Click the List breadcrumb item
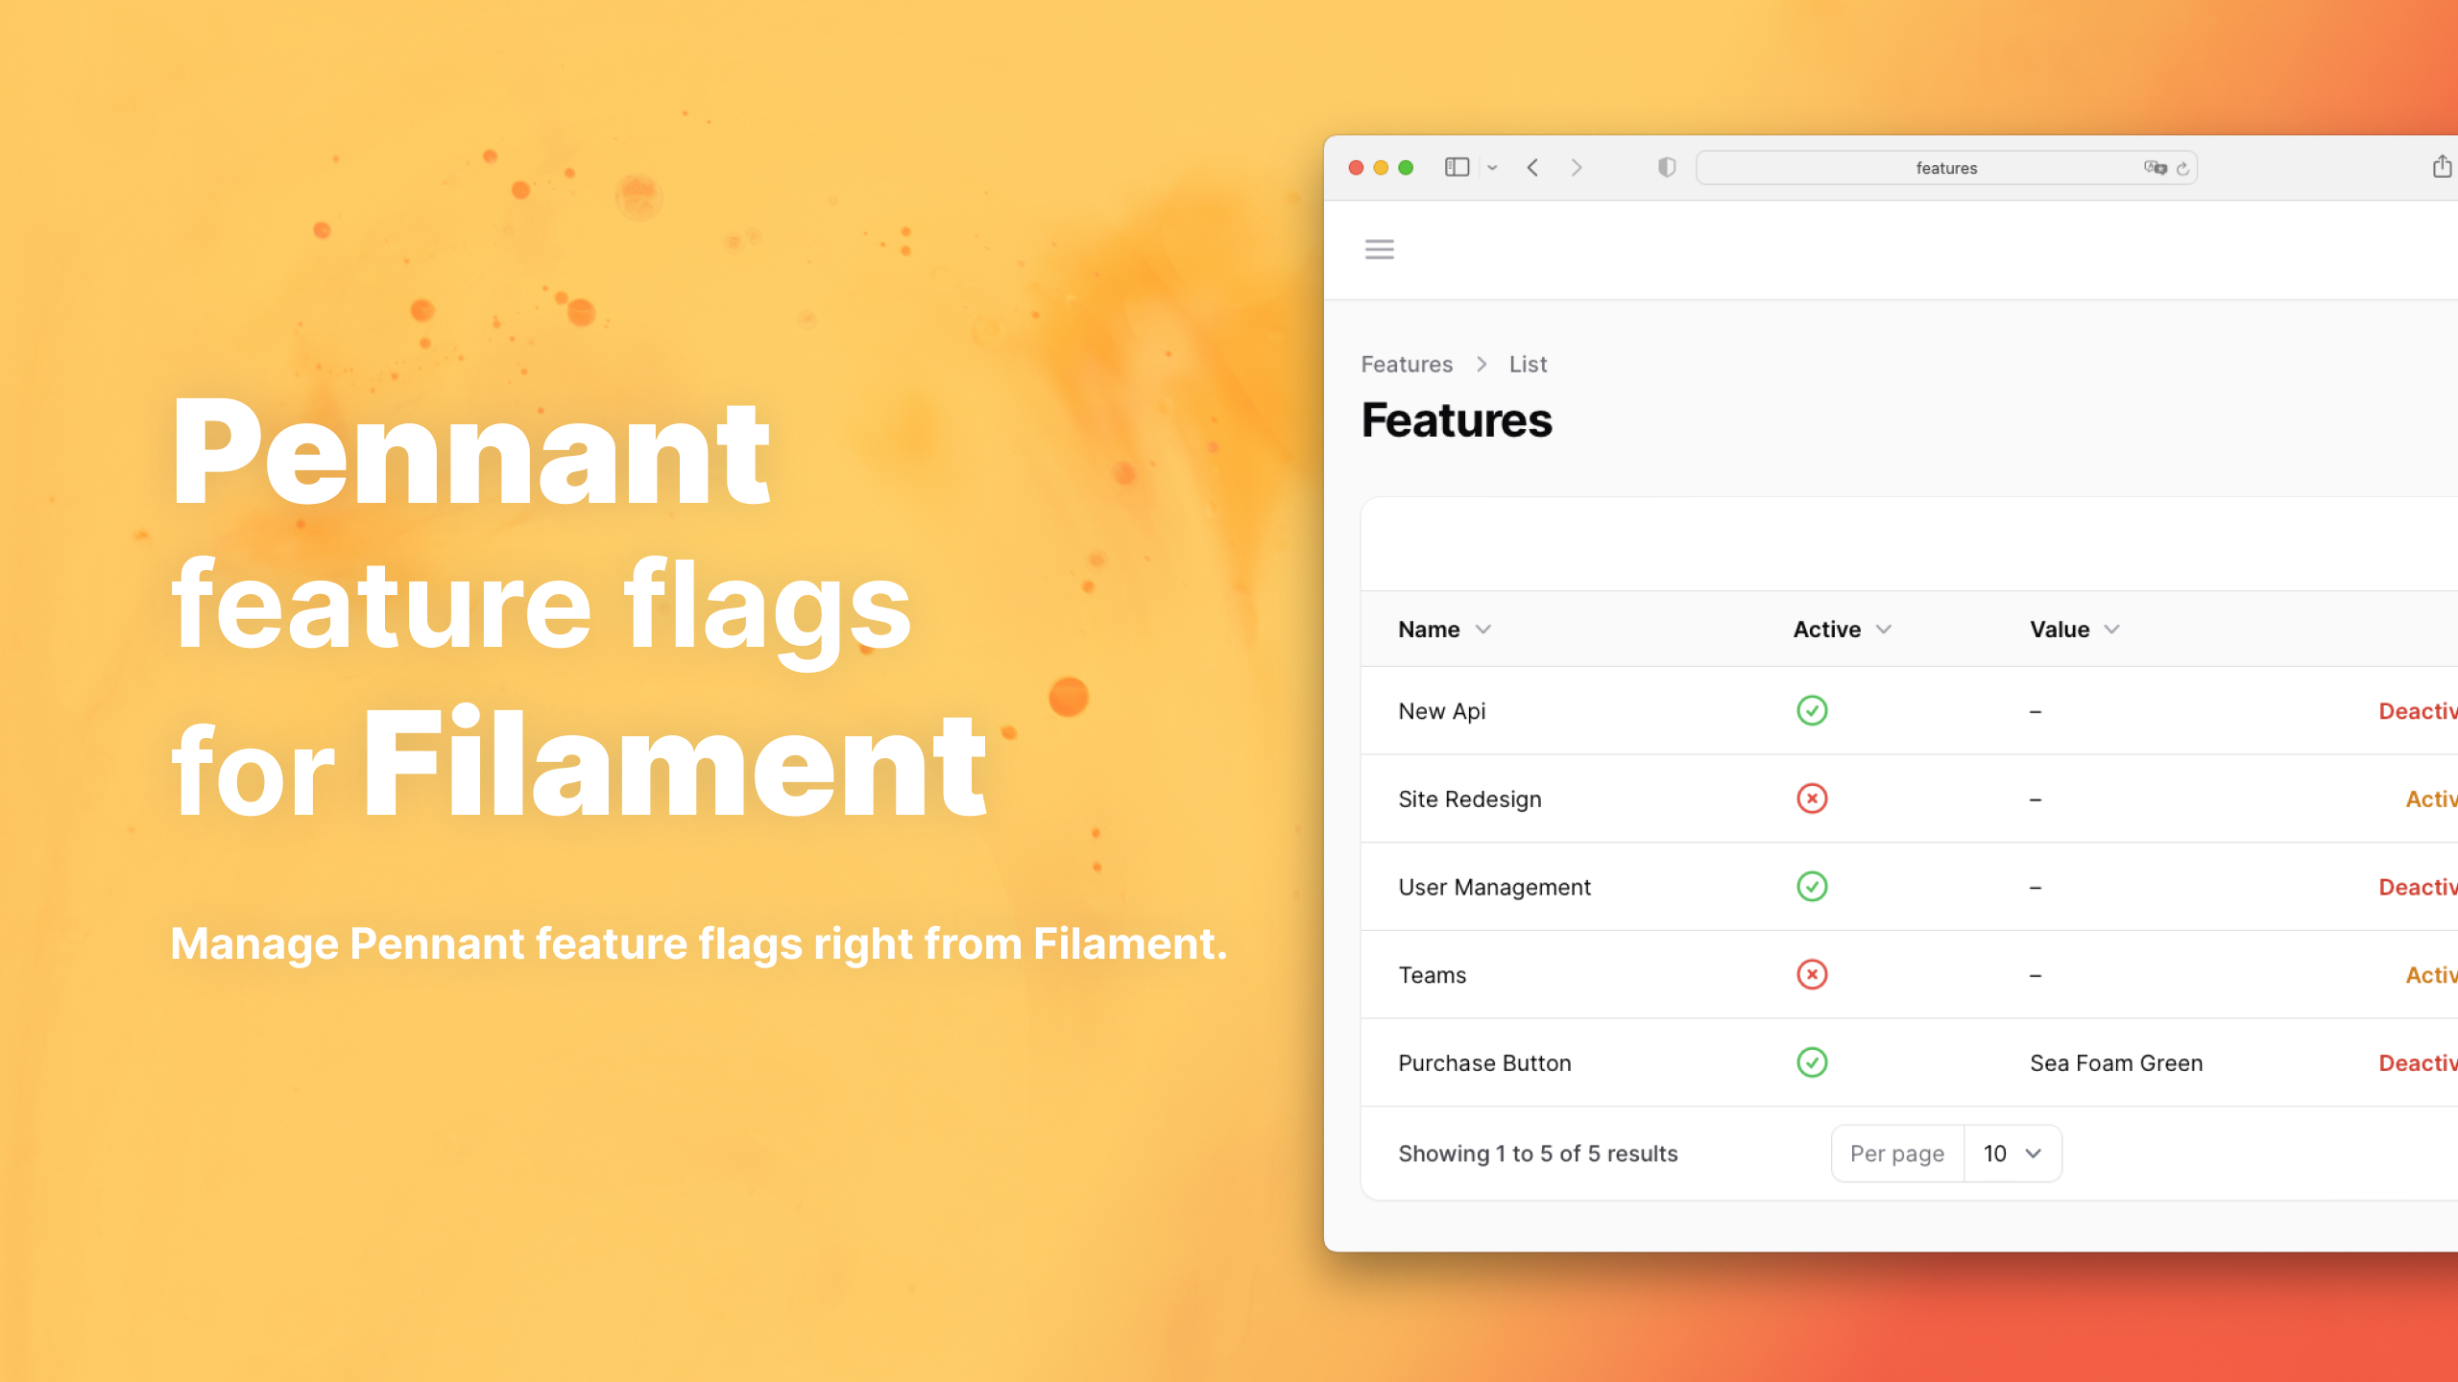2458x1382 pixels. click(x=1528, y=364)
